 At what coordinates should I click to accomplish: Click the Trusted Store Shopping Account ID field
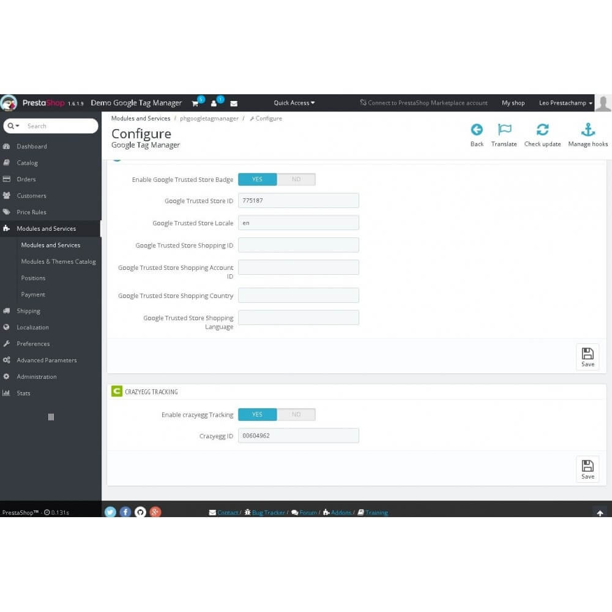pos(298,267)
